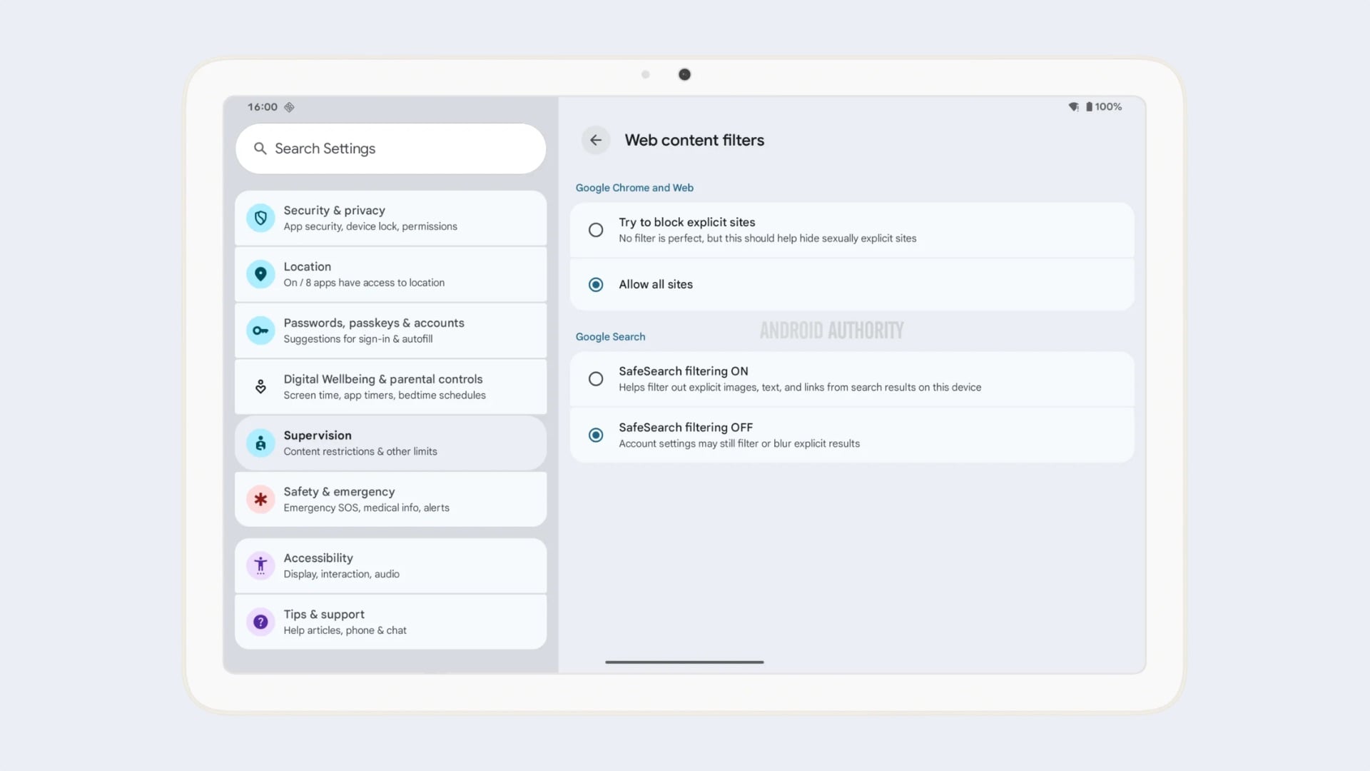The height and width of the screenshot is (771, 1370).
Task: Click the Supervision person icon
Action: point(260,443)
